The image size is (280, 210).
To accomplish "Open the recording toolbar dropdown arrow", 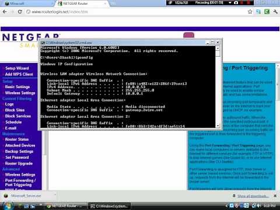I will (230, 3).
